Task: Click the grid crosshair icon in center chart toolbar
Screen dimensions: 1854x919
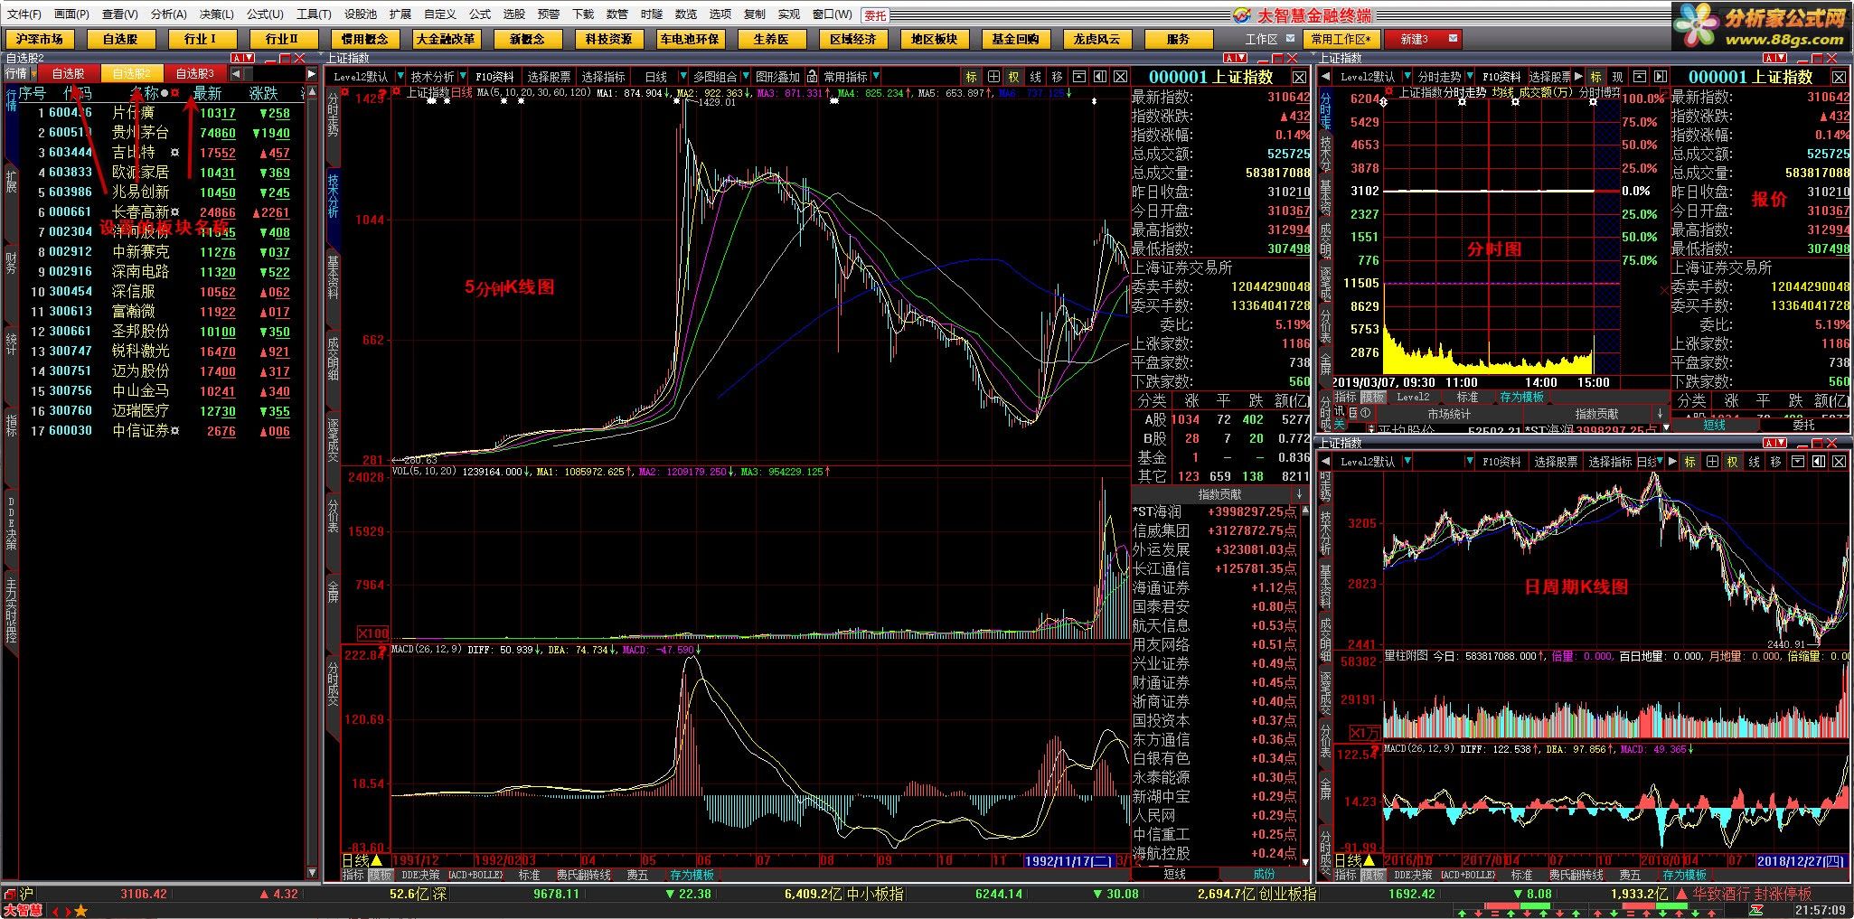Action: [x=993, y=77]
